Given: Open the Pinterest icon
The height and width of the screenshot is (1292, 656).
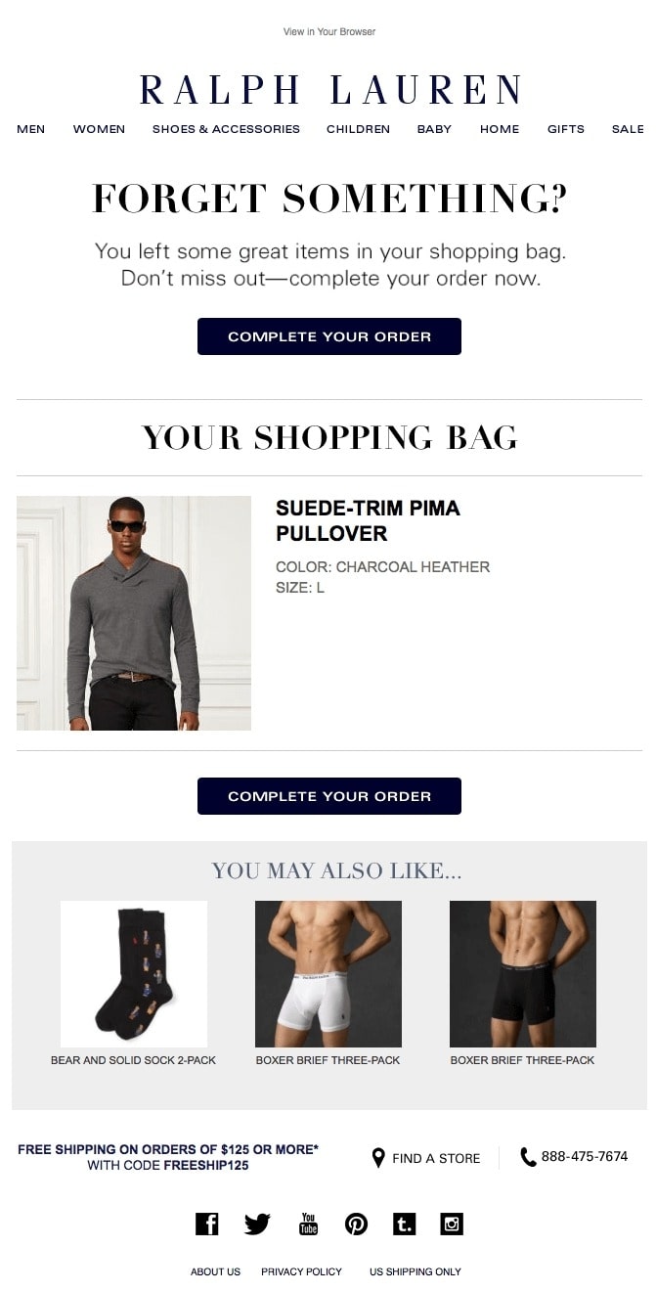Looking at the screenshot, I should click(356, 1224).
